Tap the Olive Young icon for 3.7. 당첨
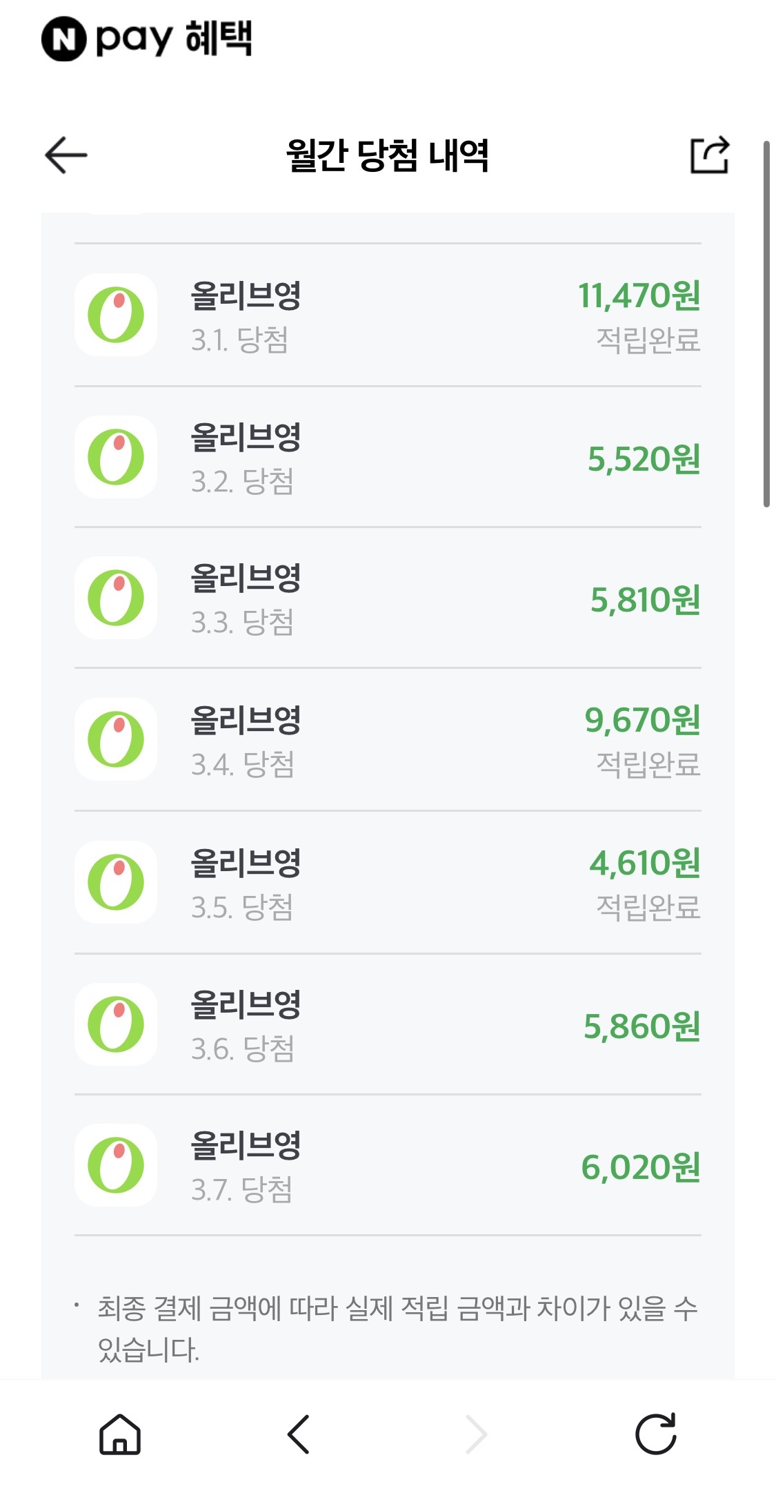 116,1165
